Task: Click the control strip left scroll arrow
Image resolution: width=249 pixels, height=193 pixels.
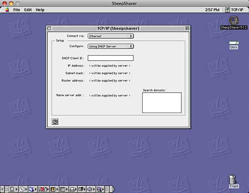Action: (x=7, y=189)
